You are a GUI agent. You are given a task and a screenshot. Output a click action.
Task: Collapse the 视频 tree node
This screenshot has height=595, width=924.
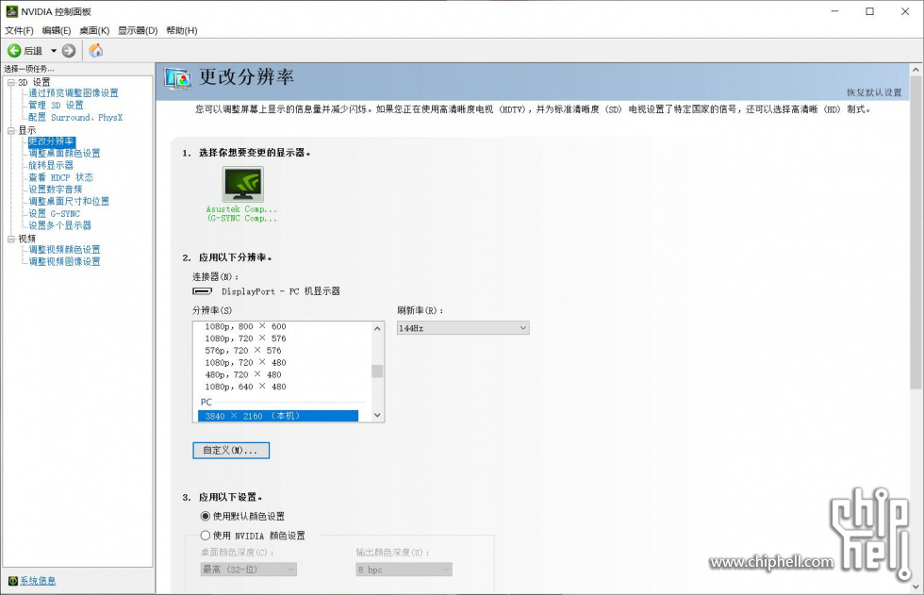tap(11, 239)
